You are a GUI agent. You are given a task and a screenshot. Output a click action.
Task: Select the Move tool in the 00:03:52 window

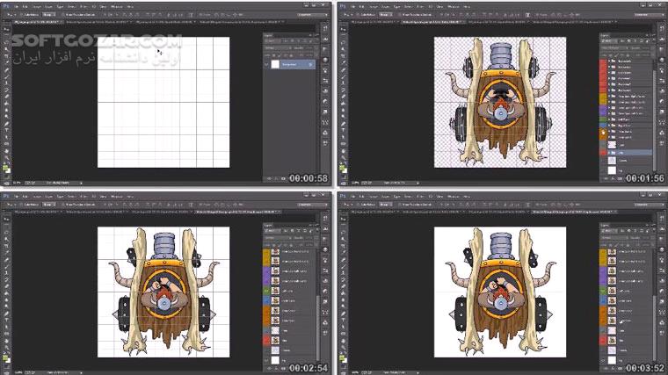click(343, 220)
